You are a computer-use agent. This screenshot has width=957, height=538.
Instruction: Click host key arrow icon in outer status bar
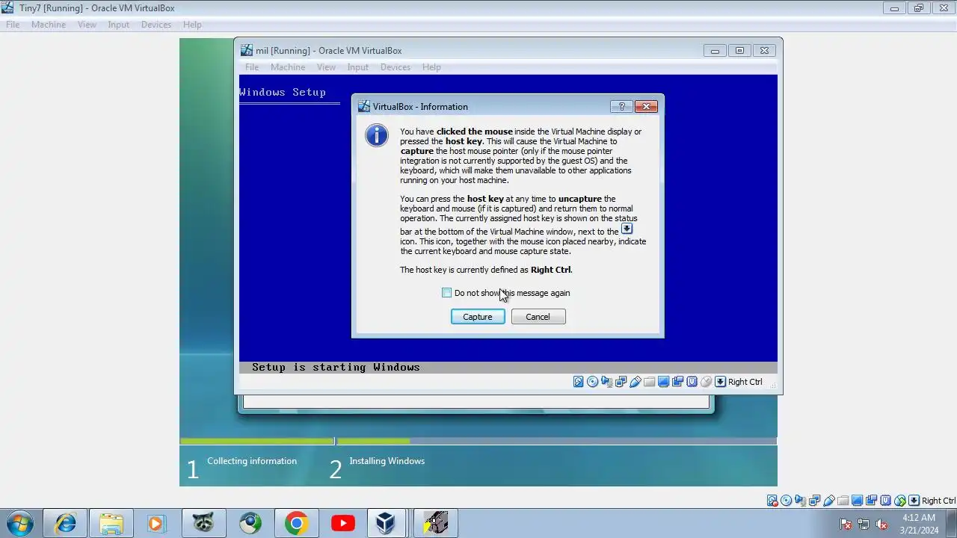tap(914, 501)
